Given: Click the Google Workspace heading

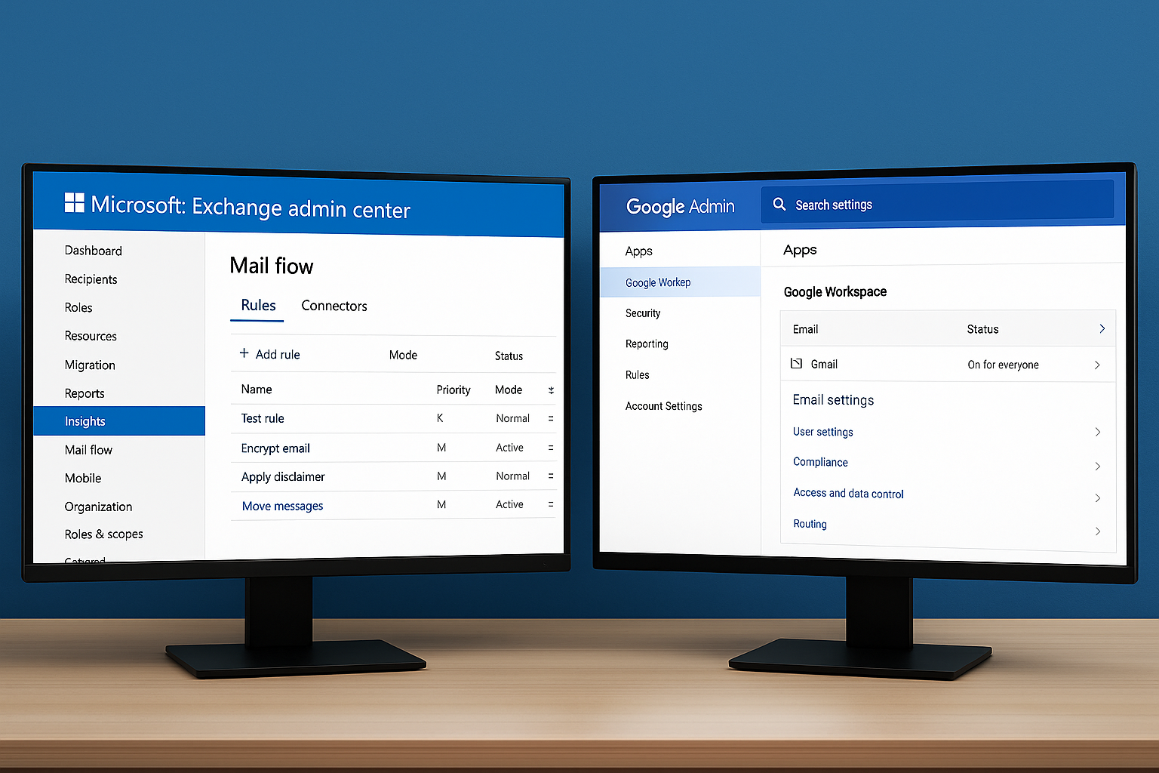Looking at the screenshot, I should pos(835,292).
